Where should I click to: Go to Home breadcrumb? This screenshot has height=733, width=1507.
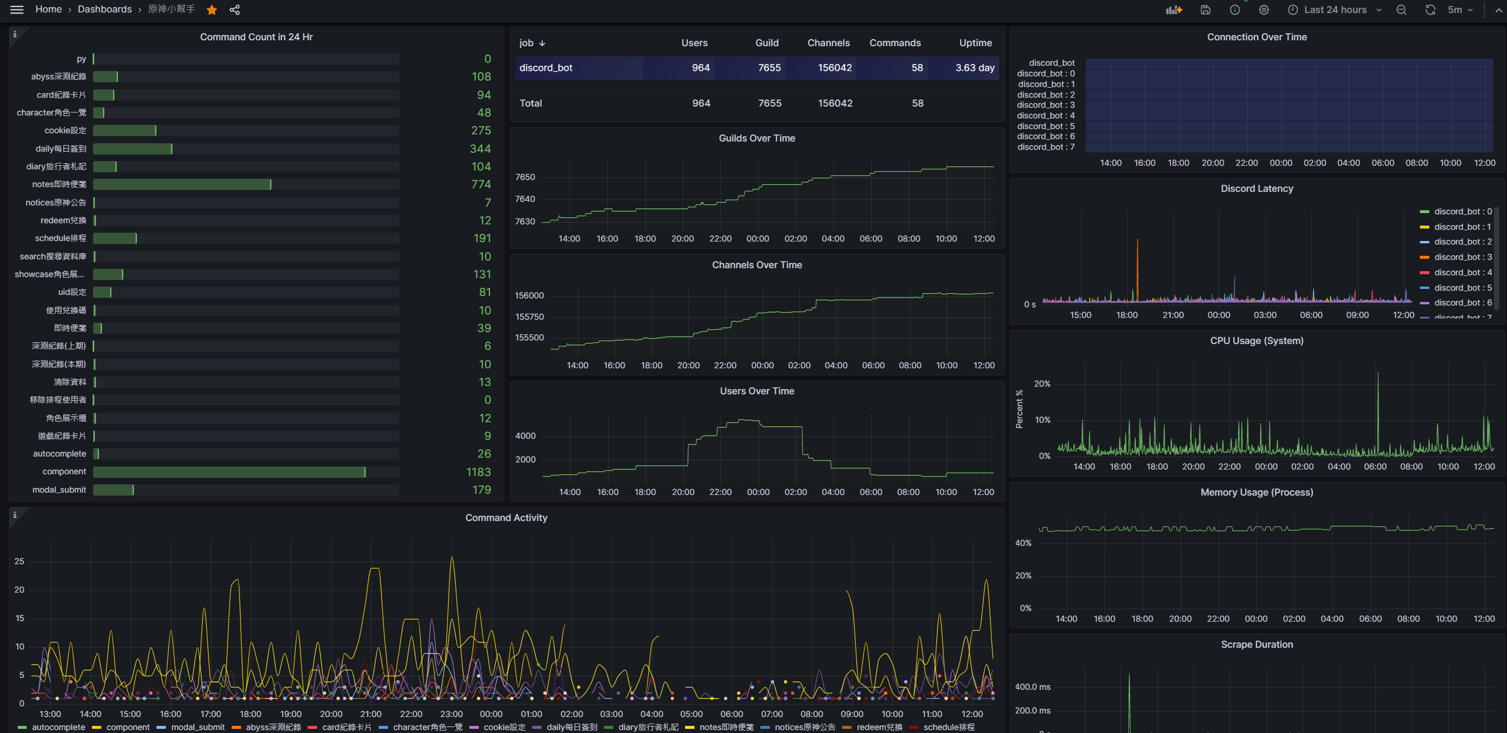point(49,9)
